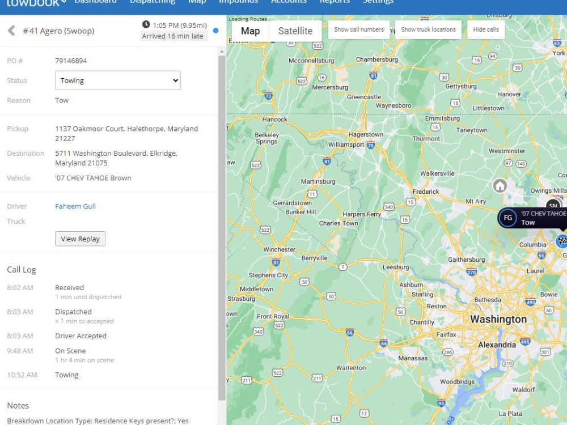Go back using the left arrow icon
Image resolution: width=567 pixels, height=425 pixels.
tap(11, 31)
